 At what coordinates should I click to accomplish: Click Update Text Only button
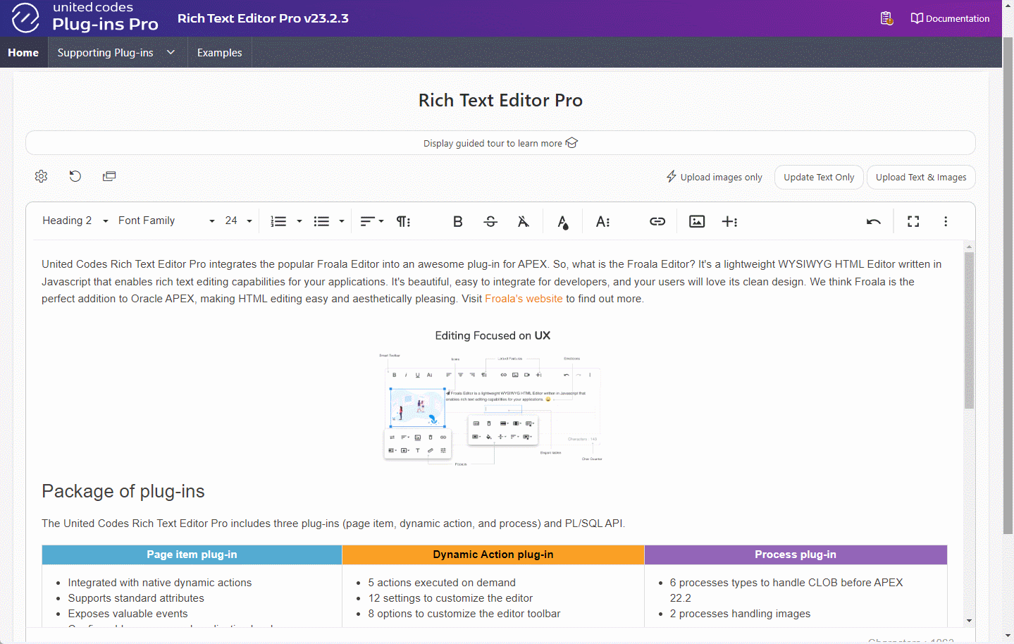pyautogui.click(x=819, y=178)
